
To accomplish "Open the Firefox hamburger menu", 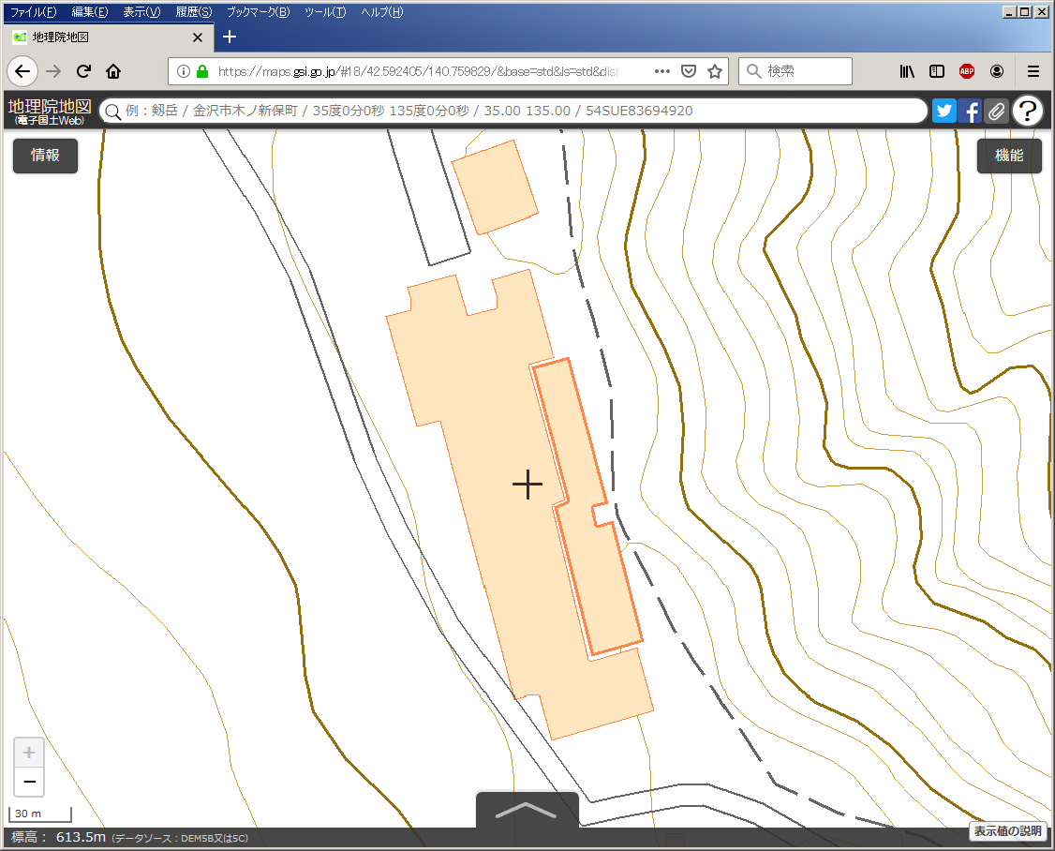I will point(1033,71).
